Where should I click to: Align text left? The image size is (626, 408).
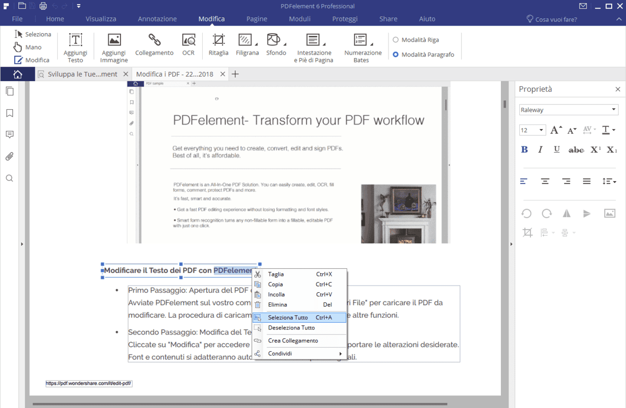pyautogui.click(x=524, y=181)
